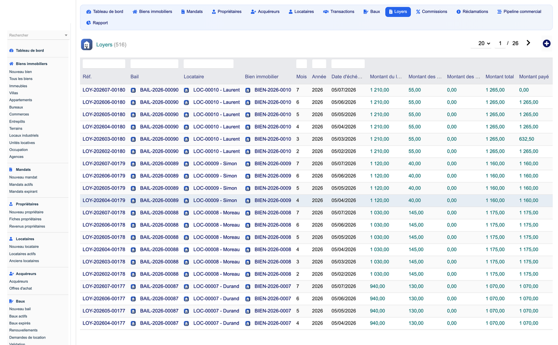Open the bail icon in row LOY-202607-00179
558x345 pixels.
tap(133, 164)
